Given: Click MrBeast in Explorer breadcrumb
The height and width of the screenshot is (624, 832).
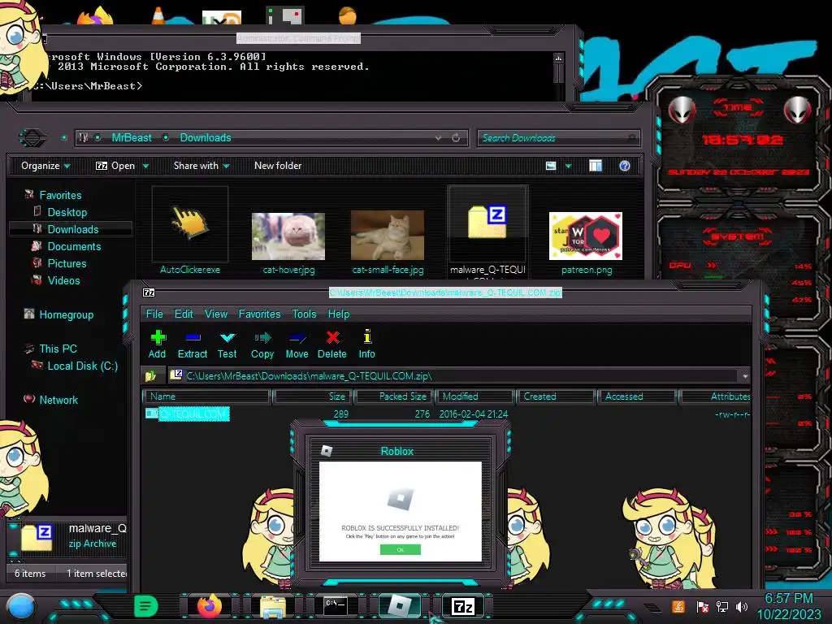Looking at the screenshot, I should [132, 138].
